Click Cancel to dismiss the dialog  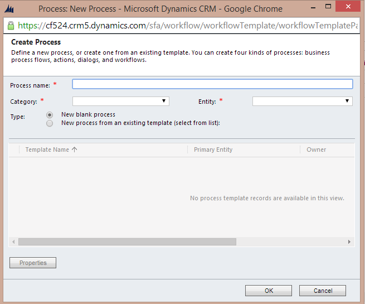tap(323, 291)
